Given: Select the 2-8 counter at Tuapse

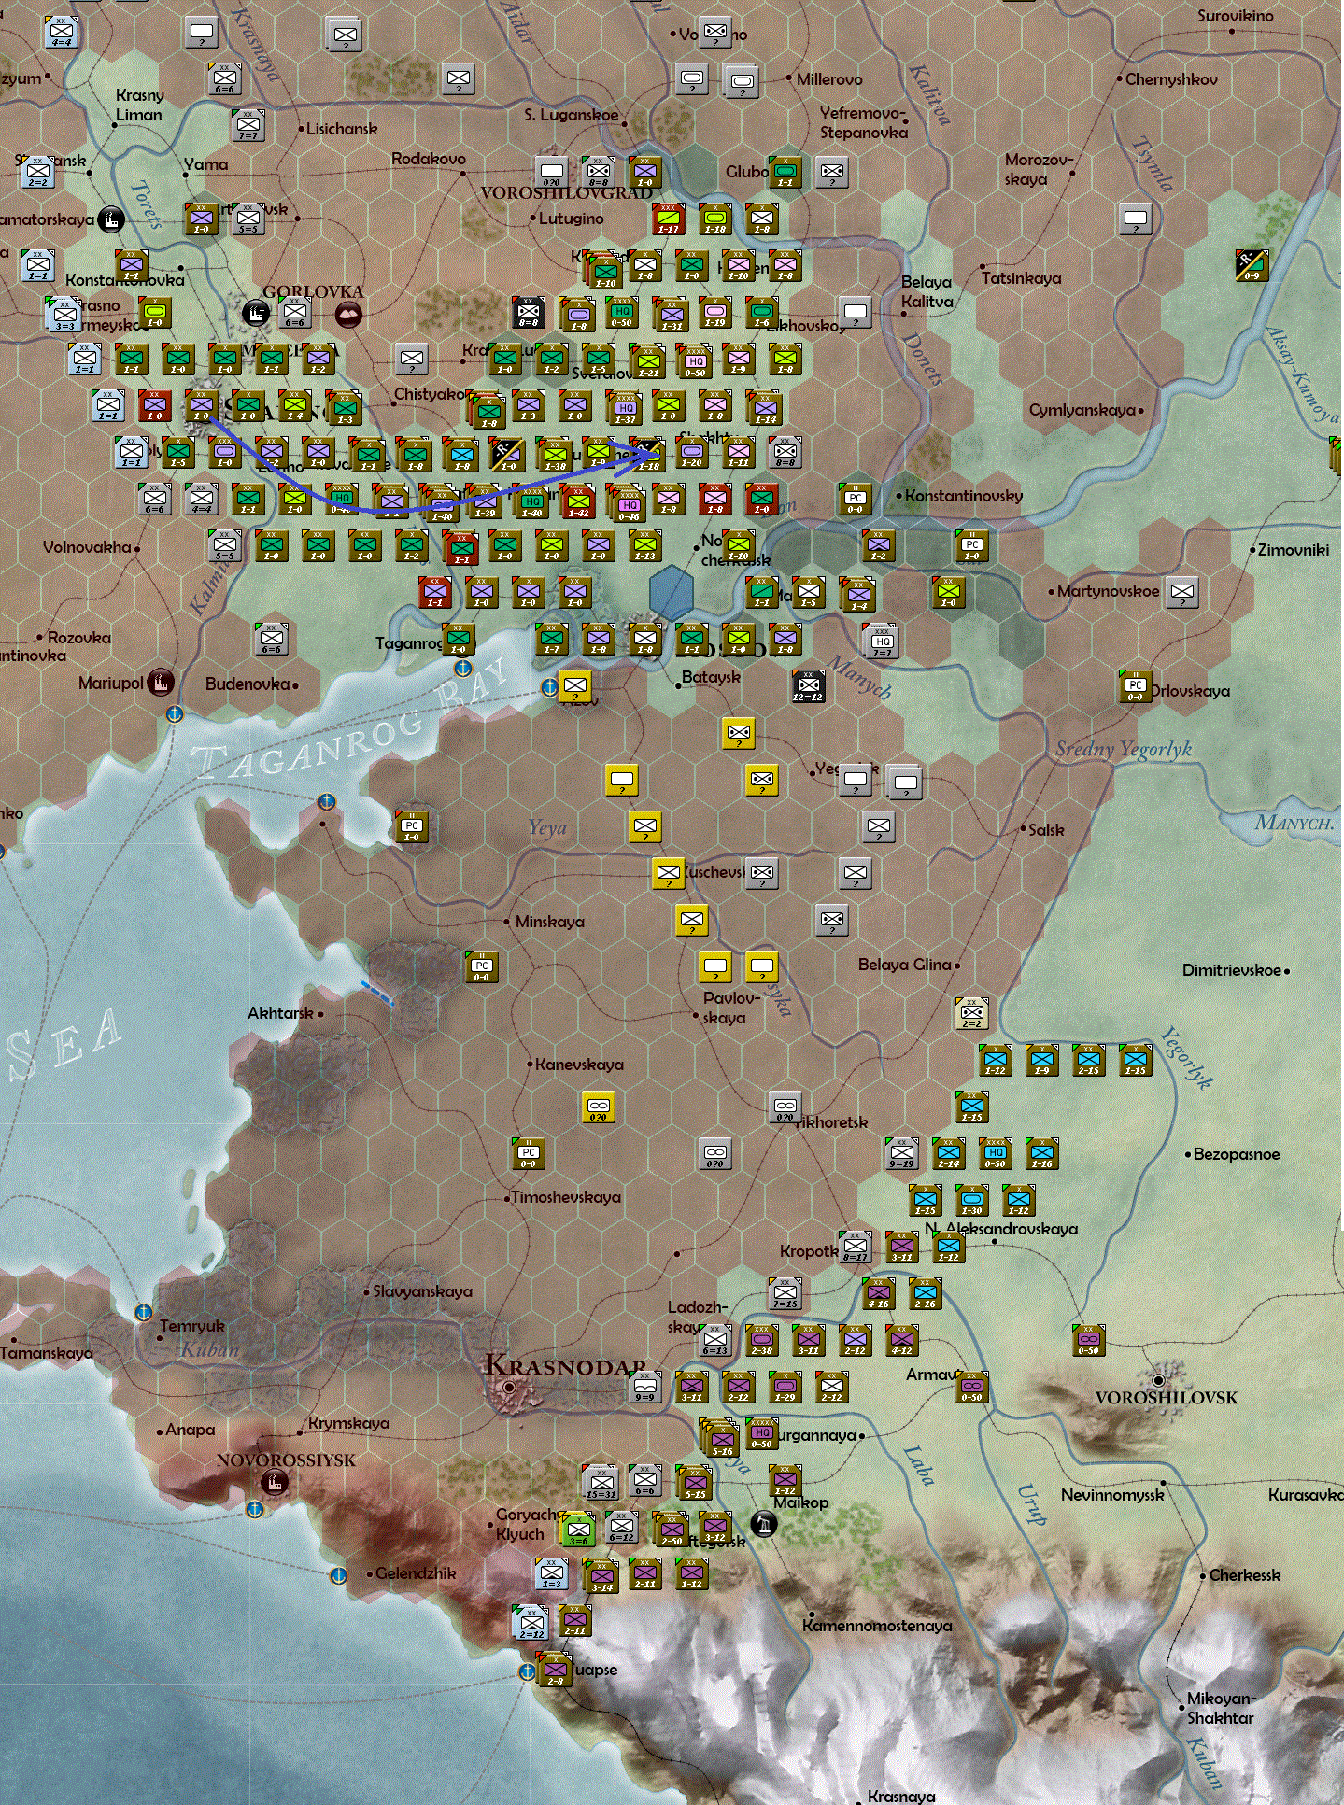Looking at the screenshot, I should pos(555,1670).
